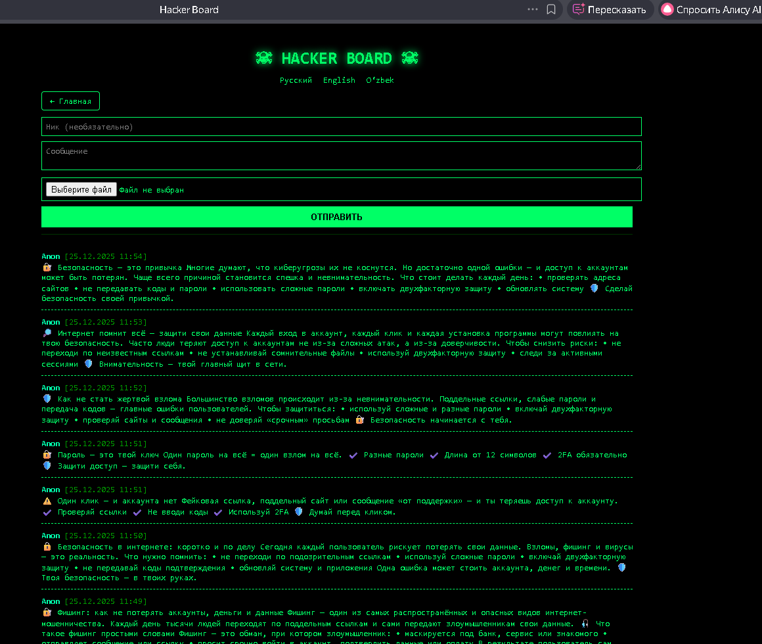Viewport: 762px width, 644px height.
Task: Click timestamp [25.12.2025 11:50]
Action: pyautogui.click(x=106, y=535)
